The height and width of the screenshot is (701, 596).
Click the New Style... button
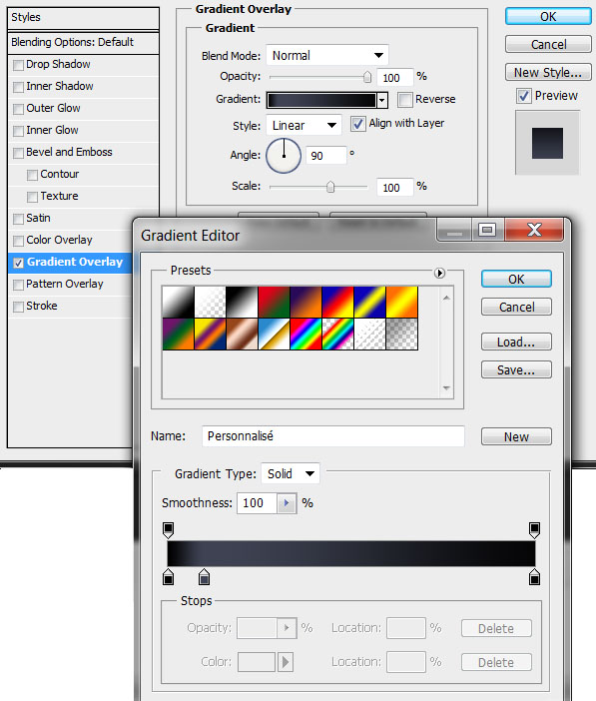[548, 72]
